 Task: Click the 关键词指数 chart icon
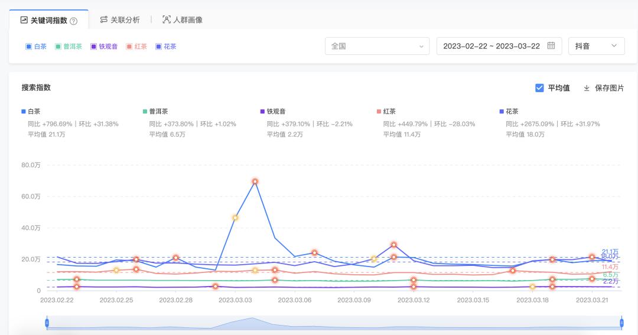click(x=24, y=20)
